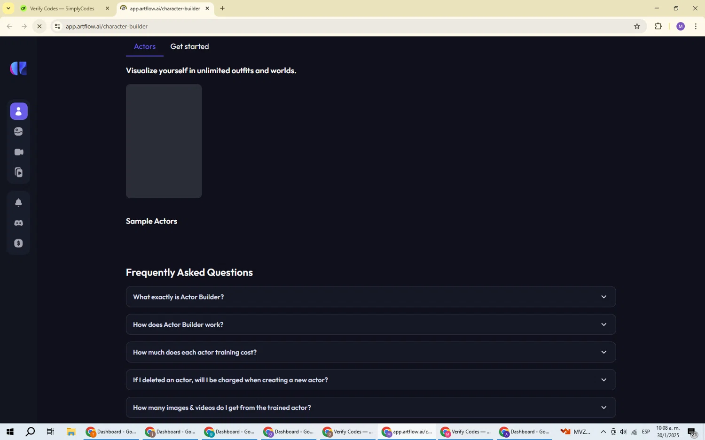Expand 'How many images & videos' question chevron

[604, 408]
